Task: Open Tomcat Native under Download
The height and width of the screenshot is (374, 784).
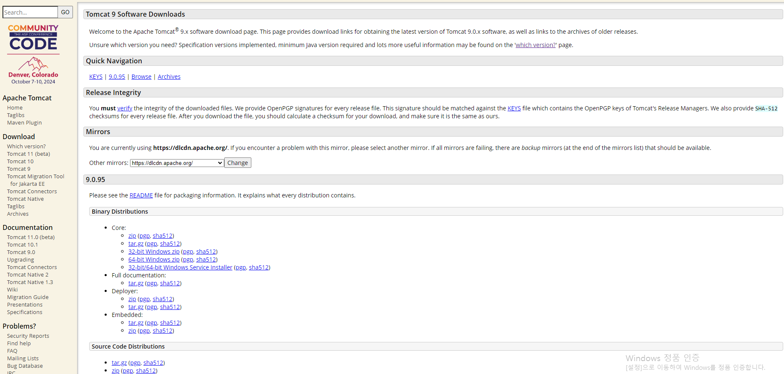Action: [25, 199]
